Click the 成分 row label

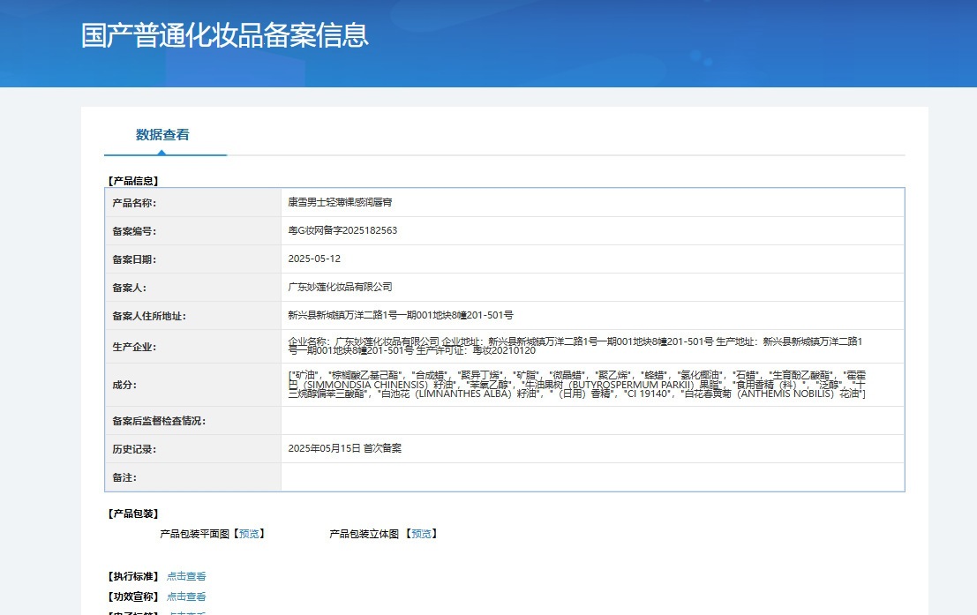[124, 385]
